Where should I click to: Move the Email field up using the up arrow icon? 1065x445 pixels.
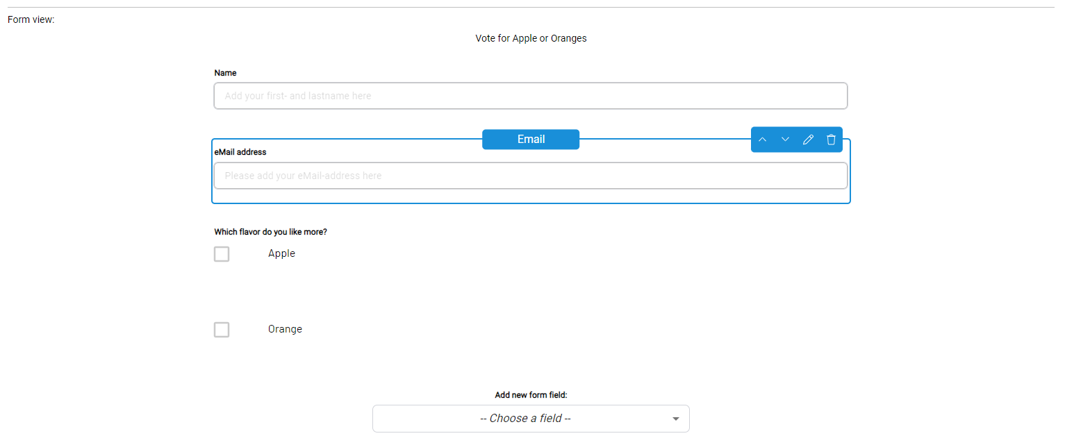point(762,139)
